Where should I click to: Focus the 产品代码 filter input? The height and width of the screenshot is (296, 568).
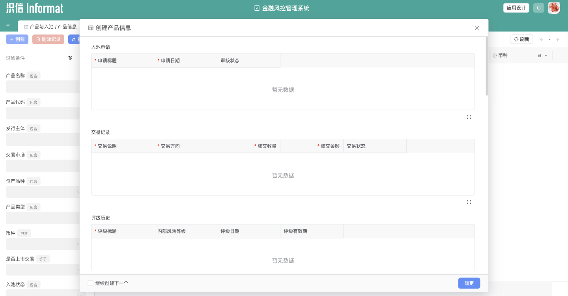[43, 113]
